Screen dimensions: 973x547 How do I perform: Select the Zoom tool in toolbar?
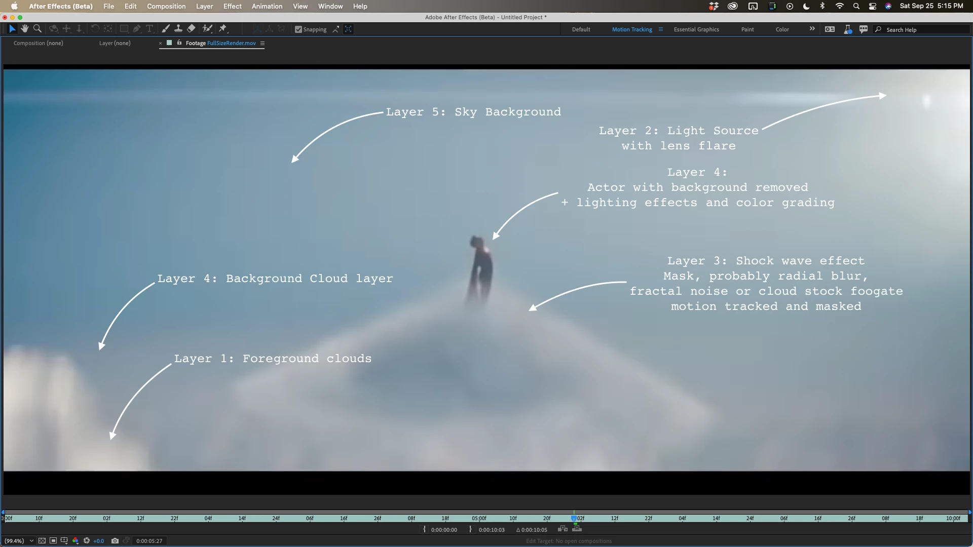(37, 29)
